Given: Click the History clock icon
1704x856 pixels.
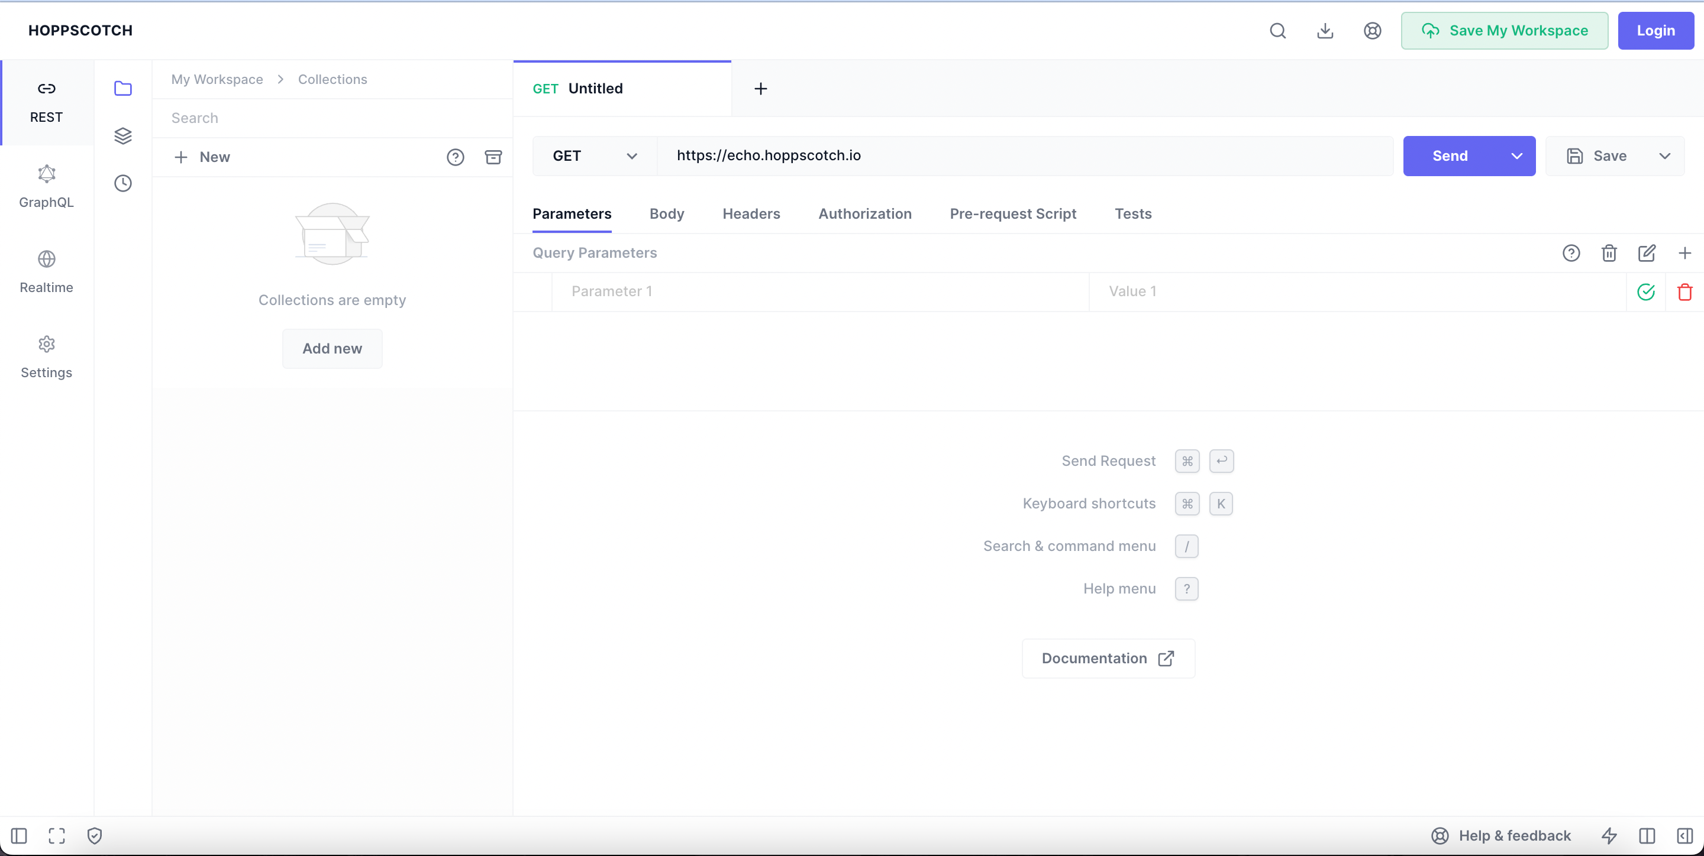Looking at the screenshot, I should (124, 183).
